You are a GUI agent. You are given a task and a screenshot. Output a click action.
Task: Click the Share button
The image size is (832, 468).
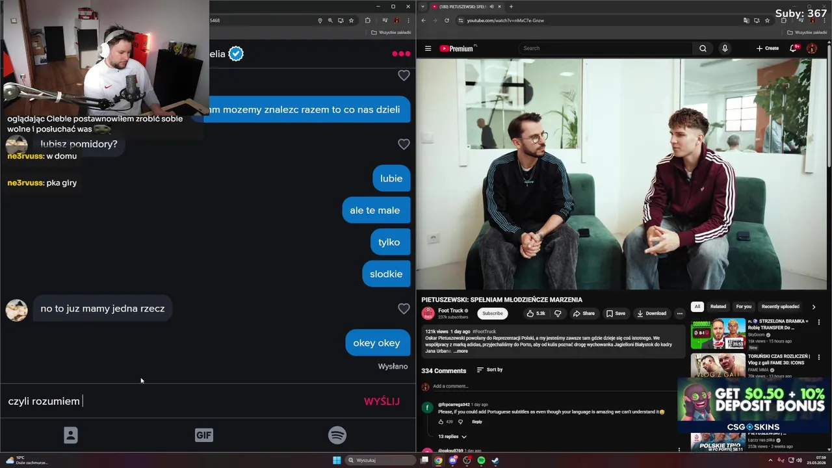584,313
